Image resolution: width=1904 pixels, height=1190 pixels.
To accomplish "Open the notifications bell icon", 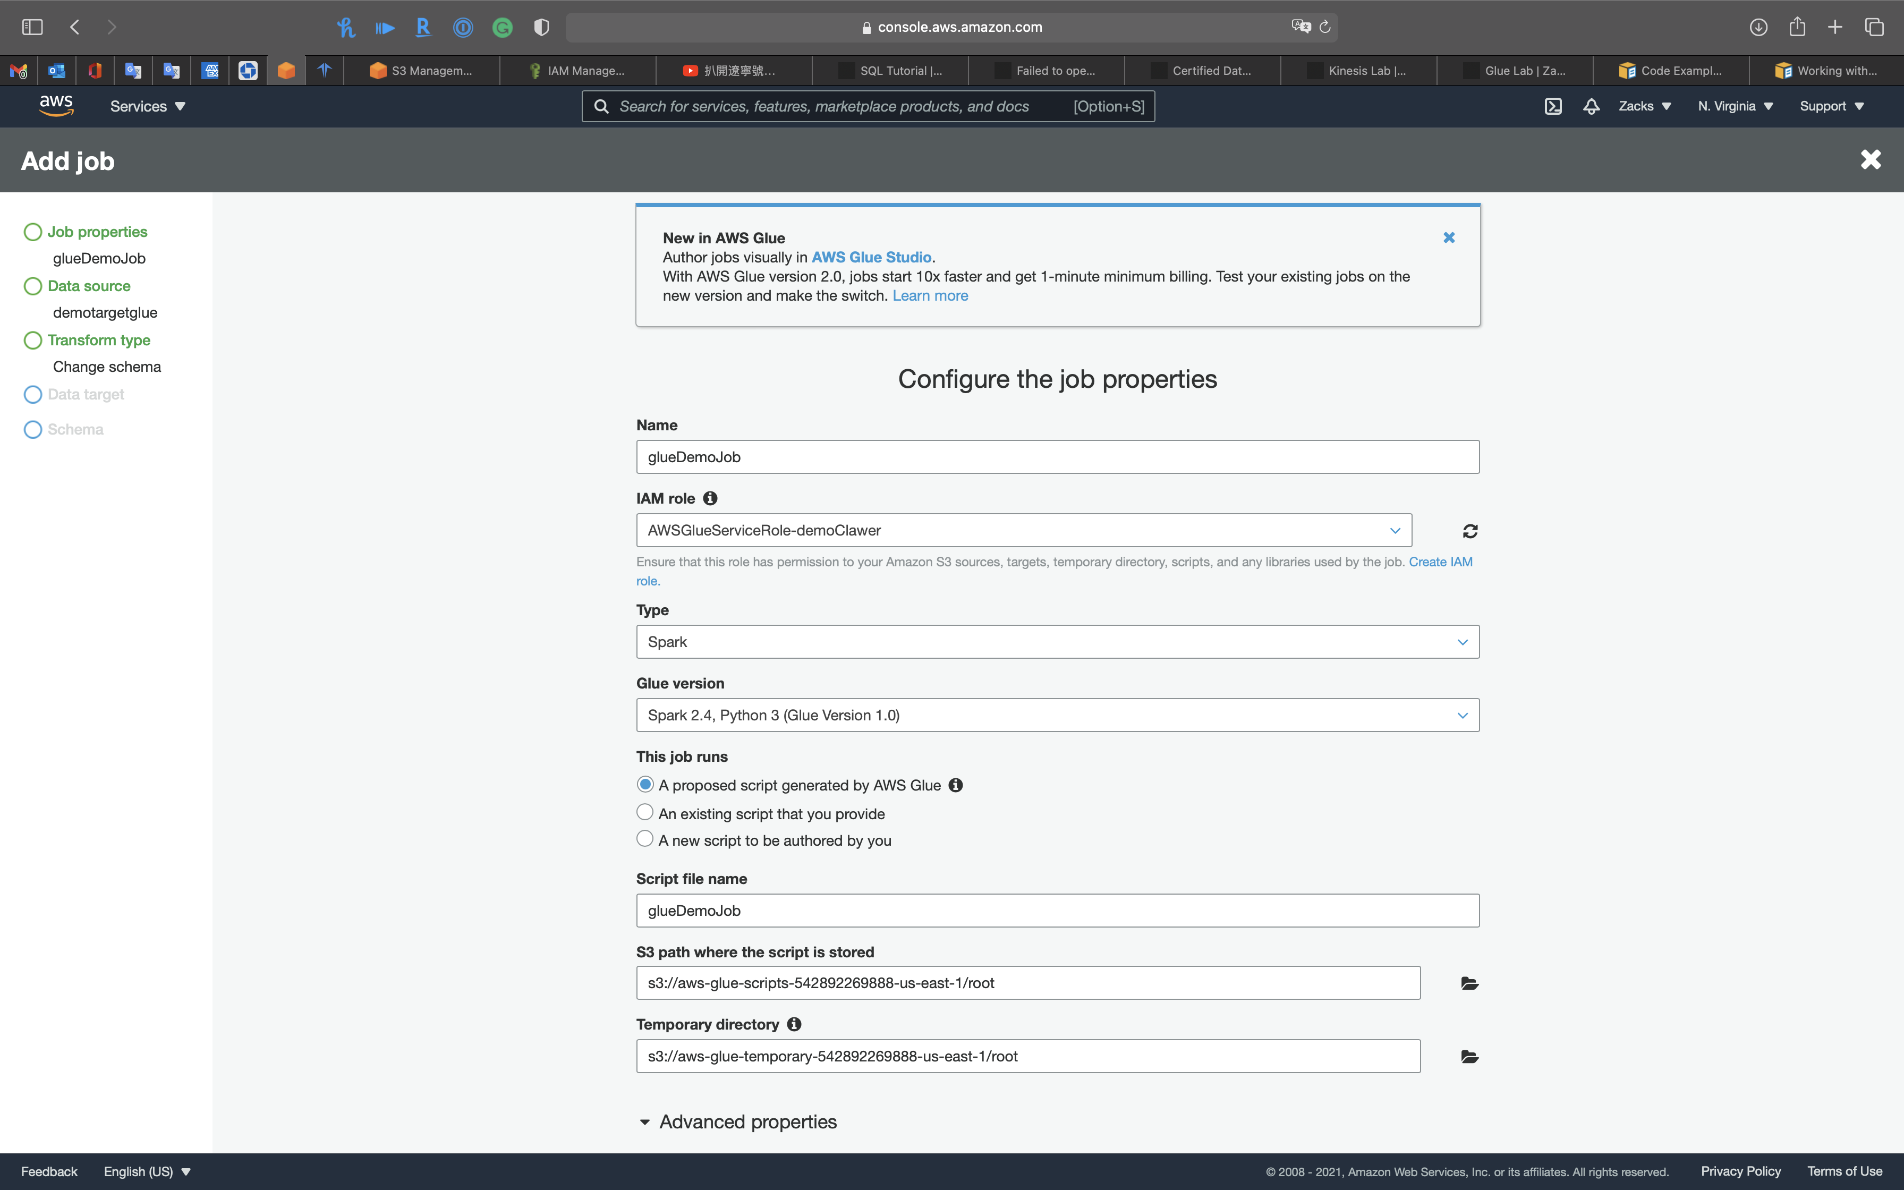I will pos(1591,106).
